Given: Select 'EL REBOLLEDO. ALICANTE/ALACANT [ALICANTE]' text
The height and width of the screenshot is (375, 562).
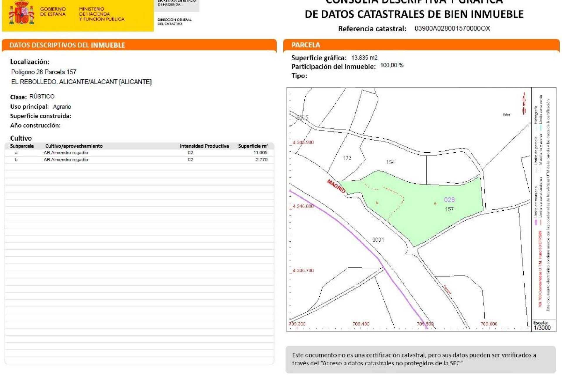Looking at the screenshot, I should coord(81,82).
